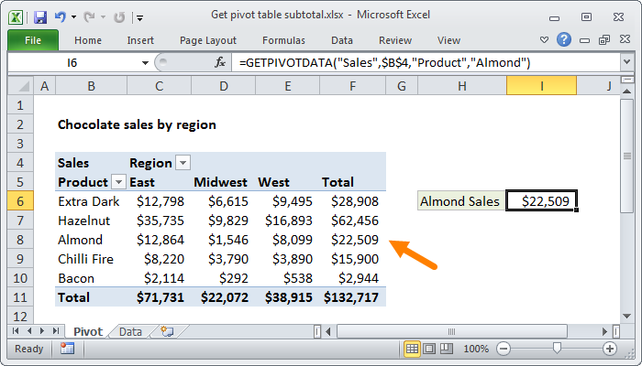Switch to the Data worksheet tab
The height and width of the screenshot is (366, 642).
(x=130, y=331)
